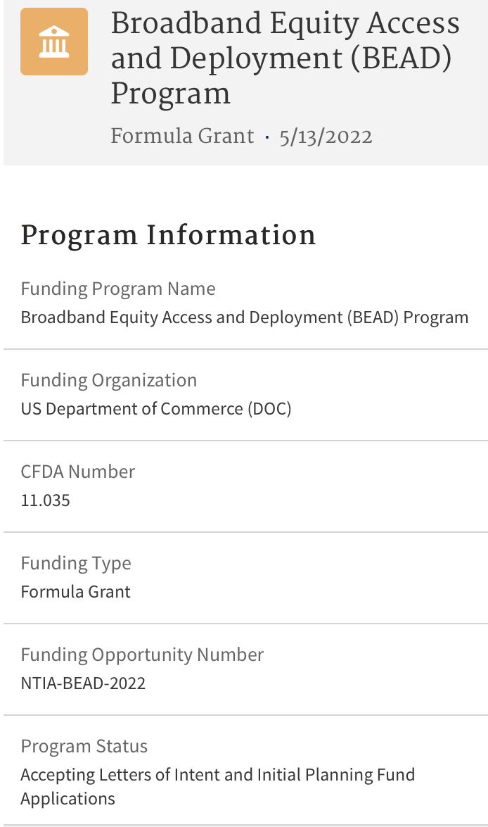The height and width of the screenshot is (827, 488).
Task: Click the 5/13/2022 date in the header
Action: [x=326, y=135]
